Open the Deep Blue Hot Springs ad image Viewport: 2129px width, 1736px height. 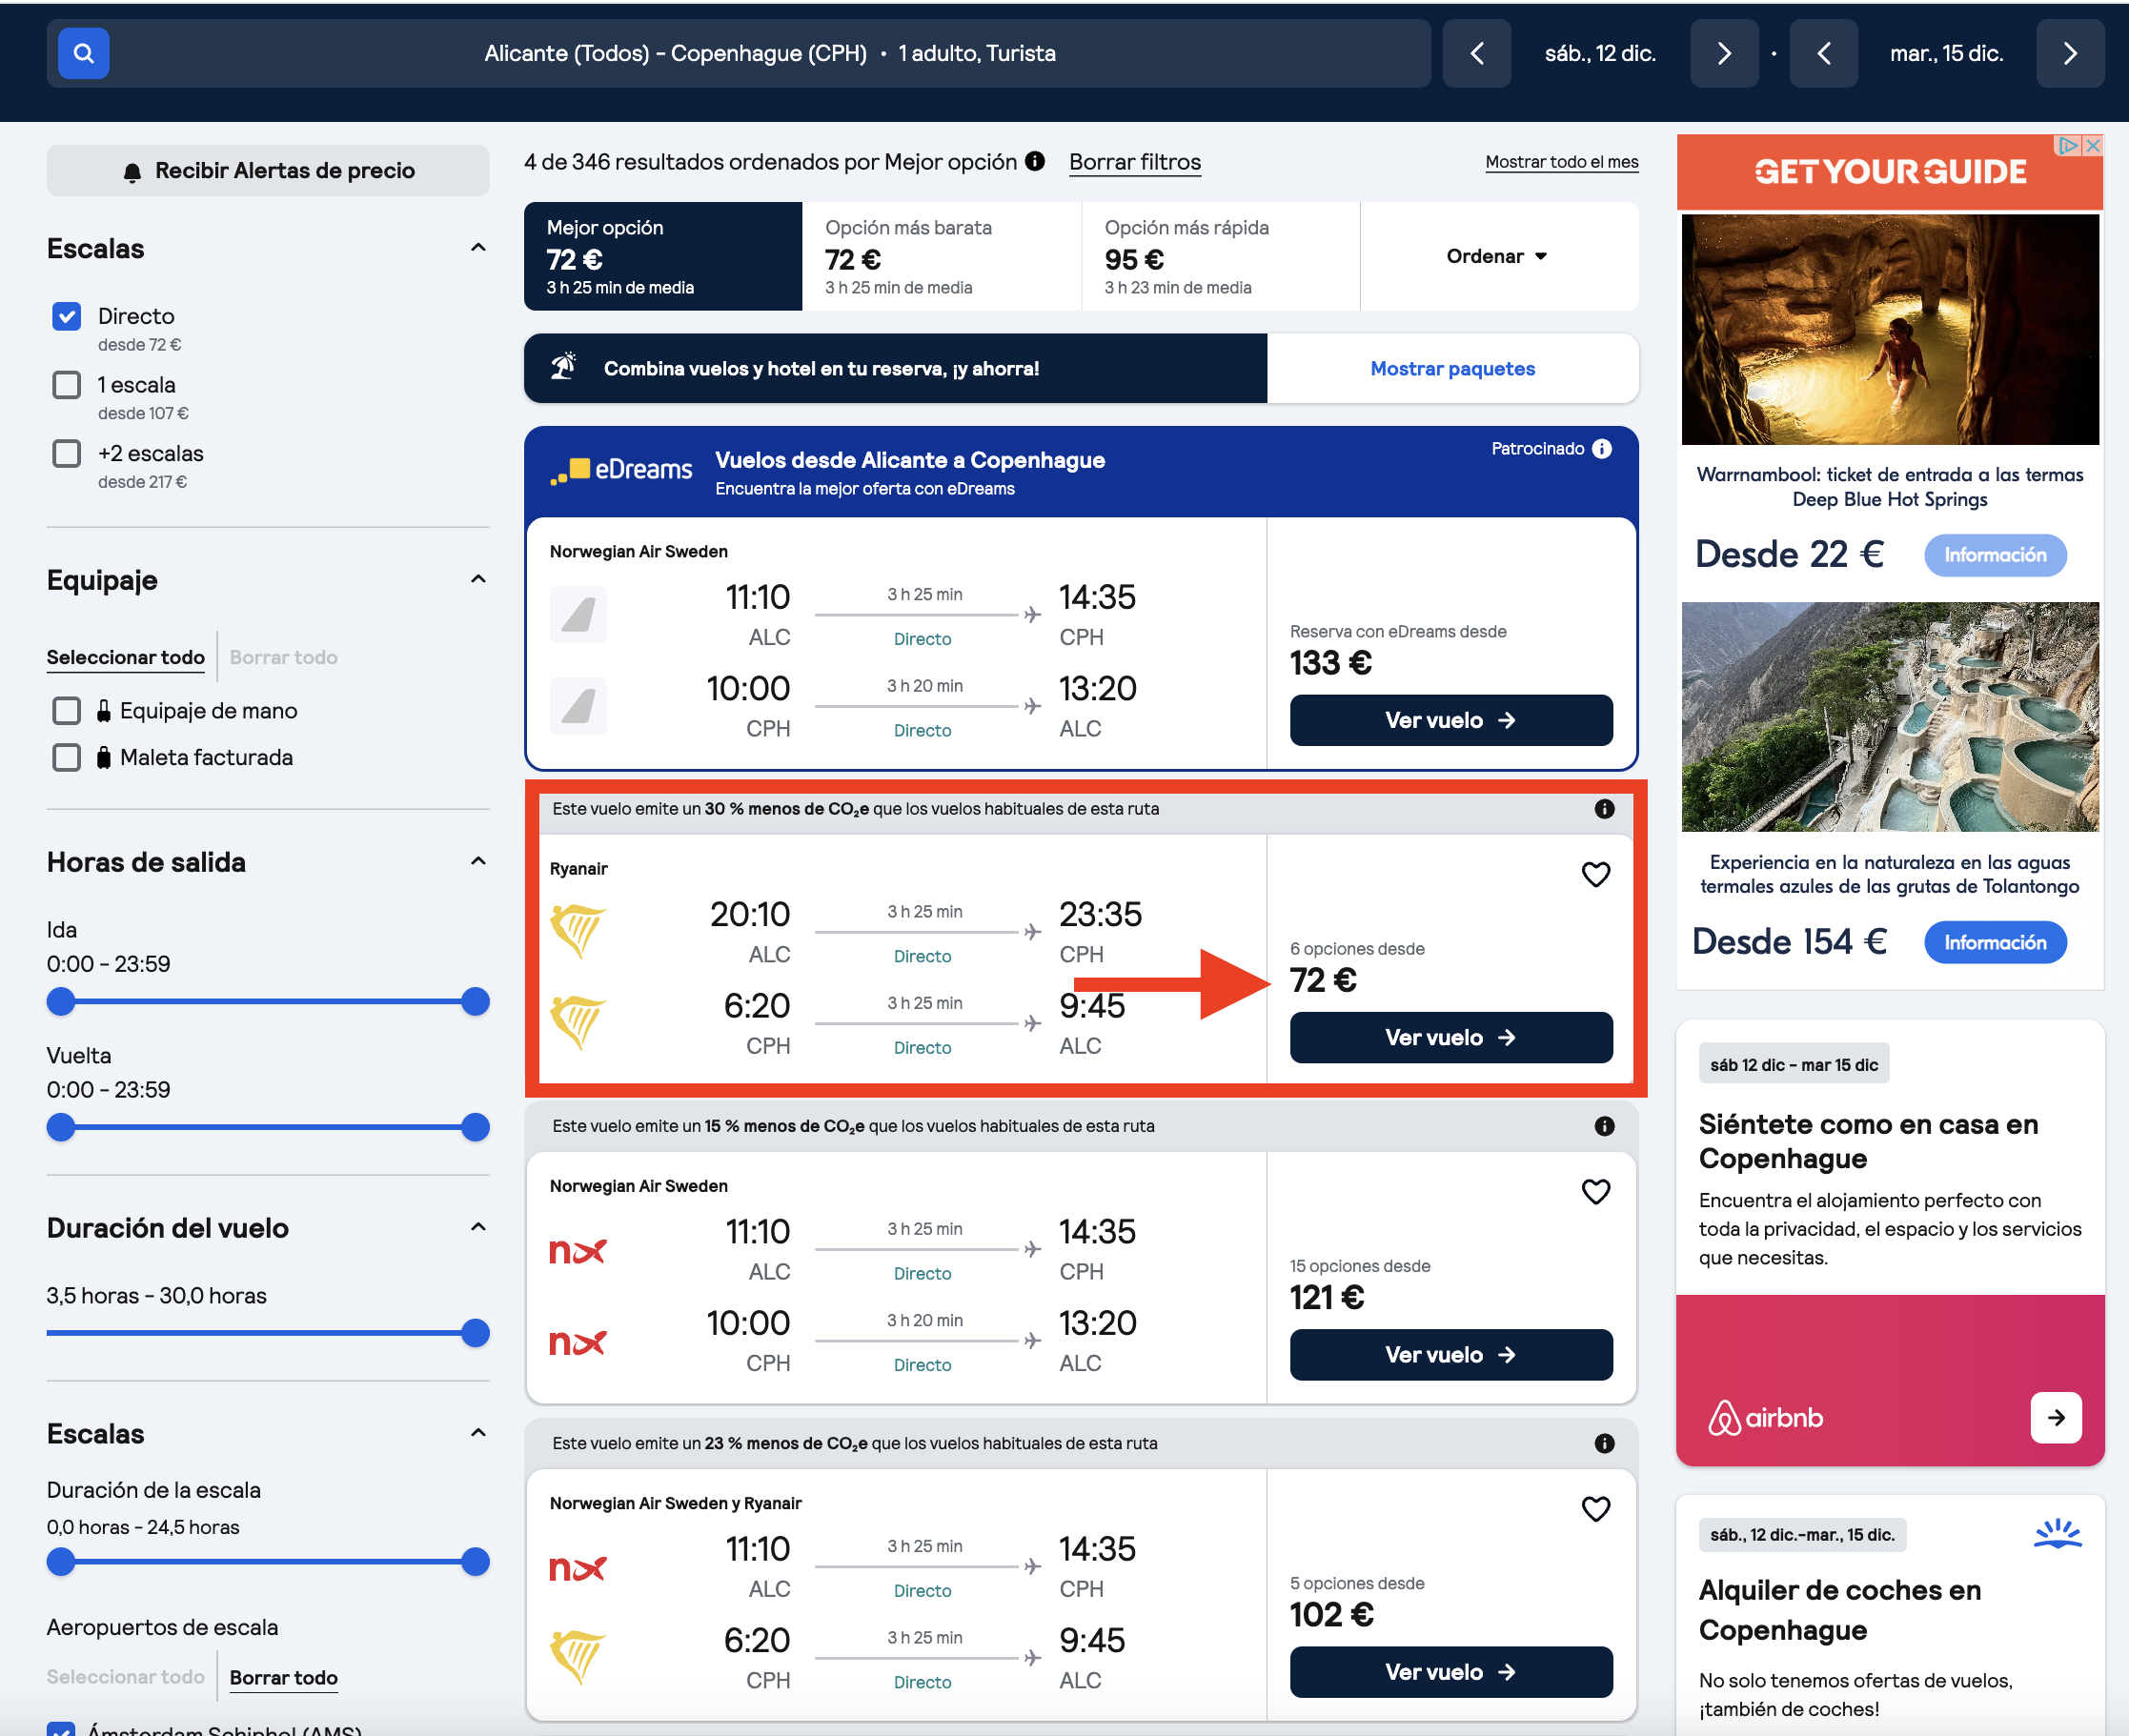tap(1890, 329)
